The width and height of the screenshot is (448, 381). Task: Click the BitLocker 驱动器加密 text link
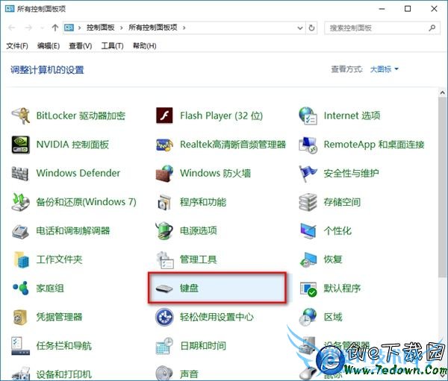tap(81, 116)
